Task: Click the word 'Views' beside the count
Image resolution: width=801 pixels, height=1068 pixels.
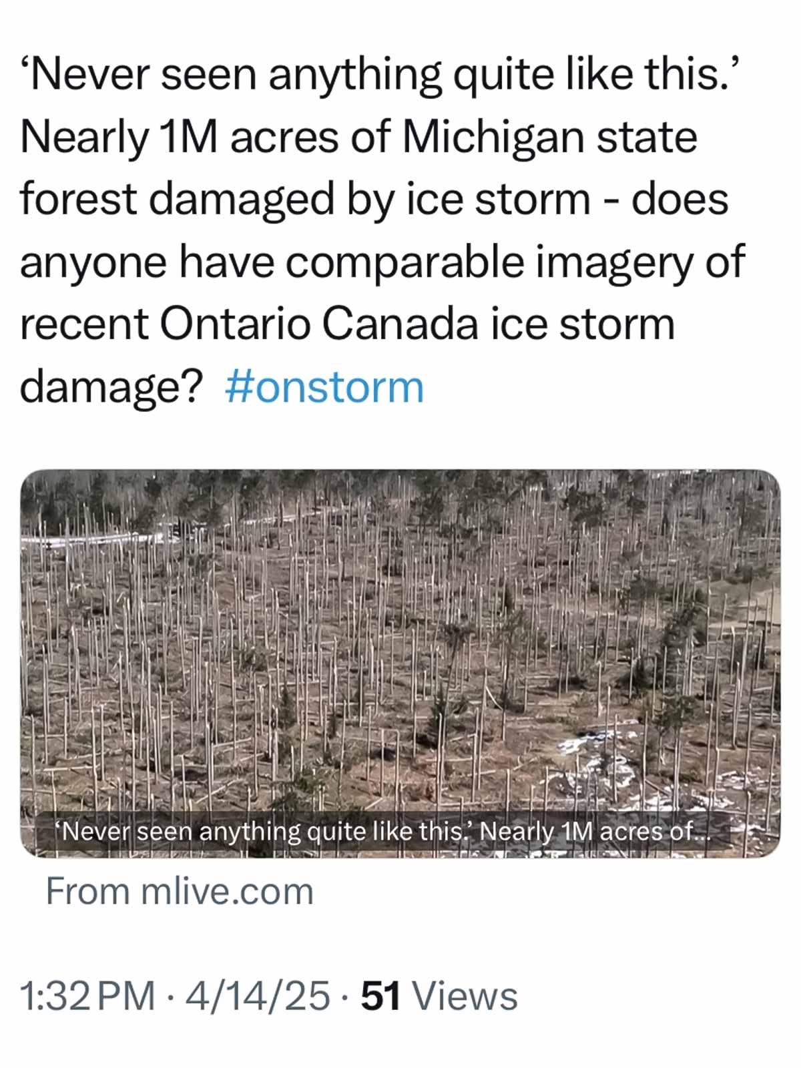Action: pyautogui.click(x=465, y=996)
